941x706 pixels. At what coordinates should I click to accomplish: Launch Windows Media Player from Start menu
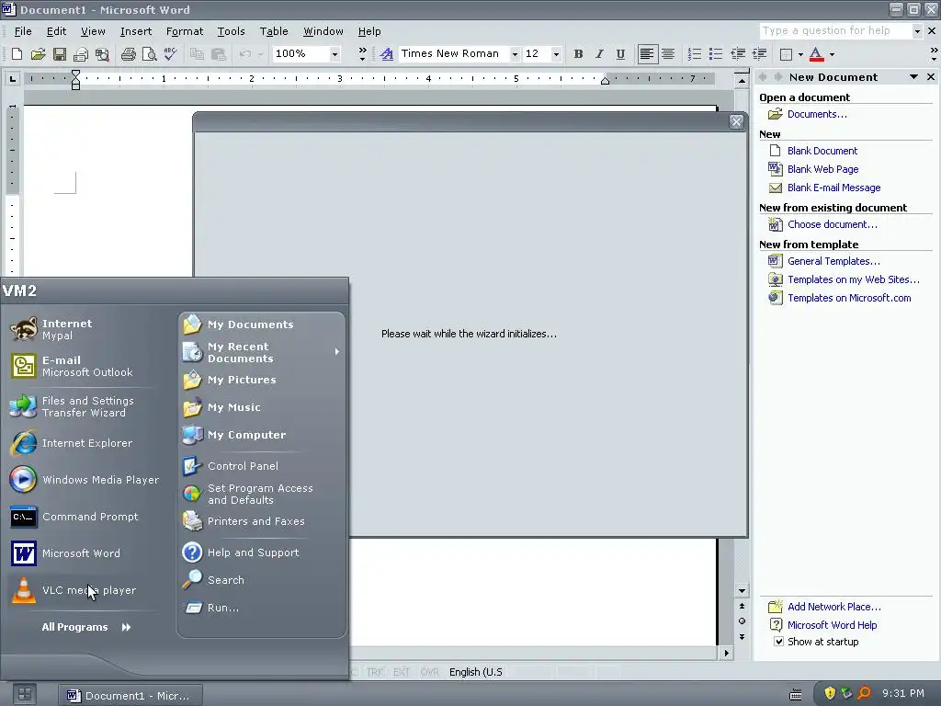coord(85,480)
